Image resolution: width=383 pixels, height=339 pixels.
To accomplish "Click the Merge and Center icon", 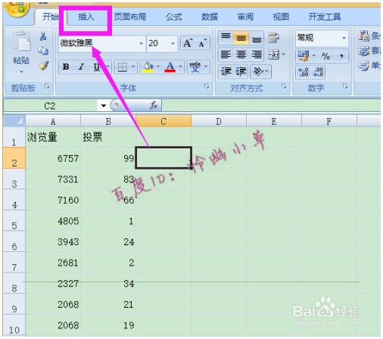I will coord(274,54).
